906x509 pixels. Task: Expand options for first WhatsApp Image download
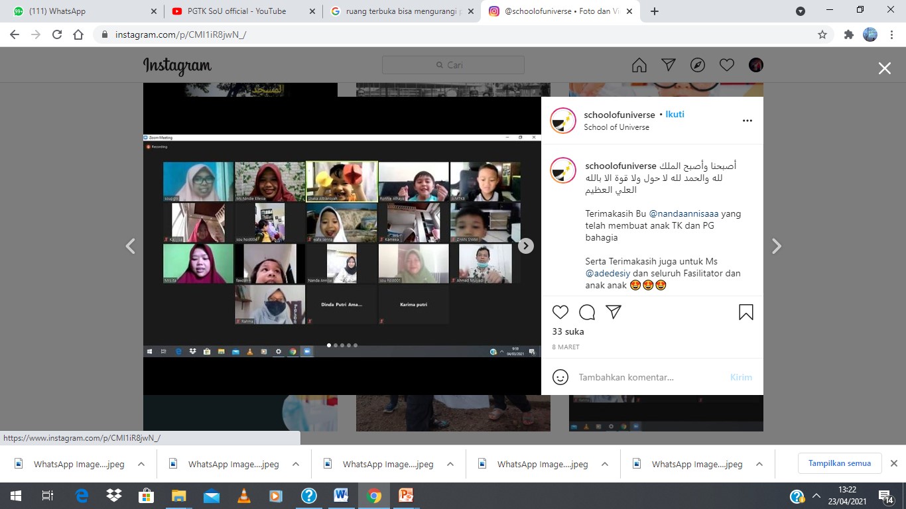click(141, 464)
